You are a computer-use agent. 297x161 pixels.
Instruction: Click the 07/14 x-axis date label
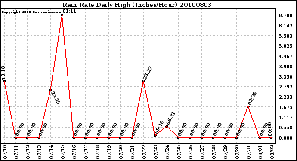coord(51,152)
